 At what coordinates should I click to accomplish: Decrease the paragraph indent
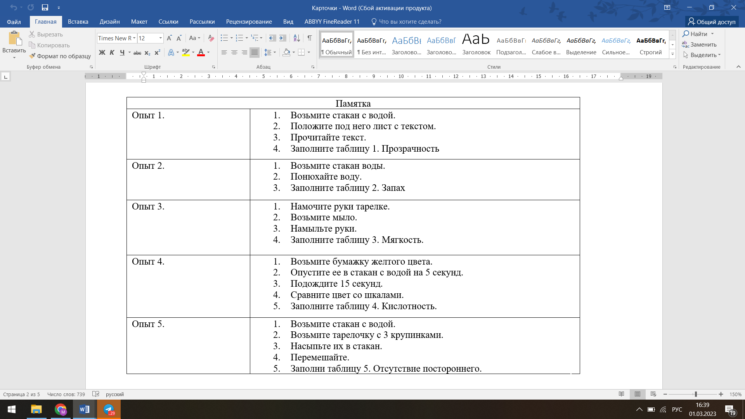pyautogui.click(x=273, y=38)
